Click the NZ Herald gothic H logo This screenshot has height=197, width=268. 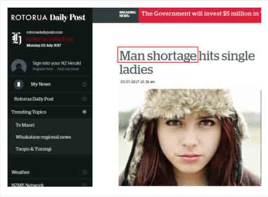click(x=17, y=38)
